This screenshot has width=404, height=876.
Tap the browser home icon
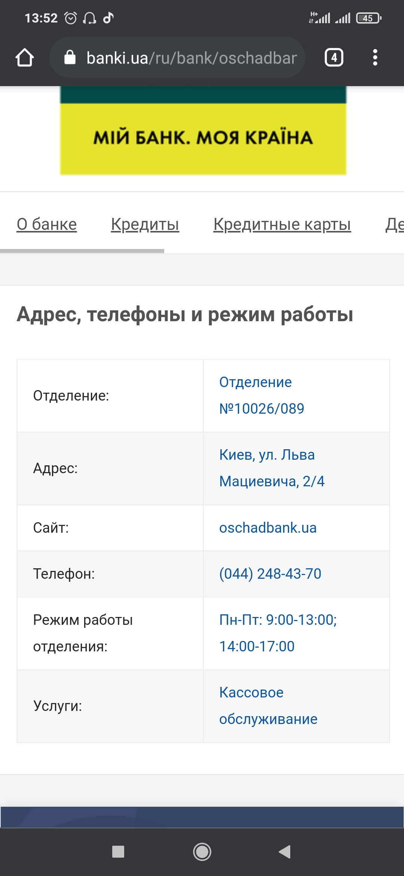click(25, 58)
